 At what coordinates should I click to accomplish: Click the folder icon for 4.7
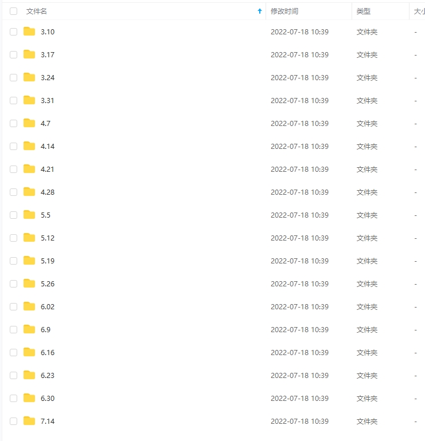click(x=29, y=123)
